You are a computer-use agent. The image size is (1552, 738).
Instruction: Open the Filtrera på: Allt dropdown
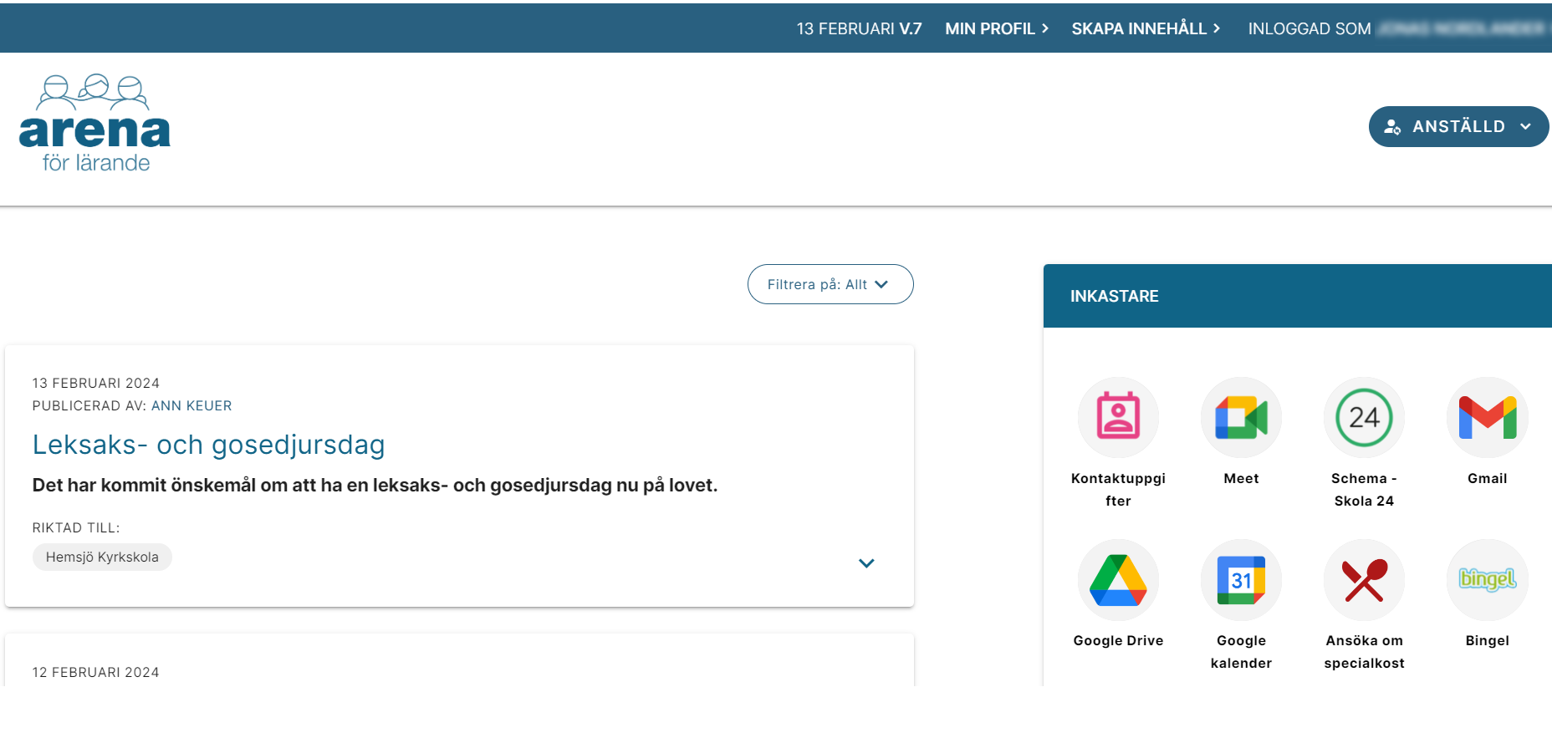tap(830, 284)
